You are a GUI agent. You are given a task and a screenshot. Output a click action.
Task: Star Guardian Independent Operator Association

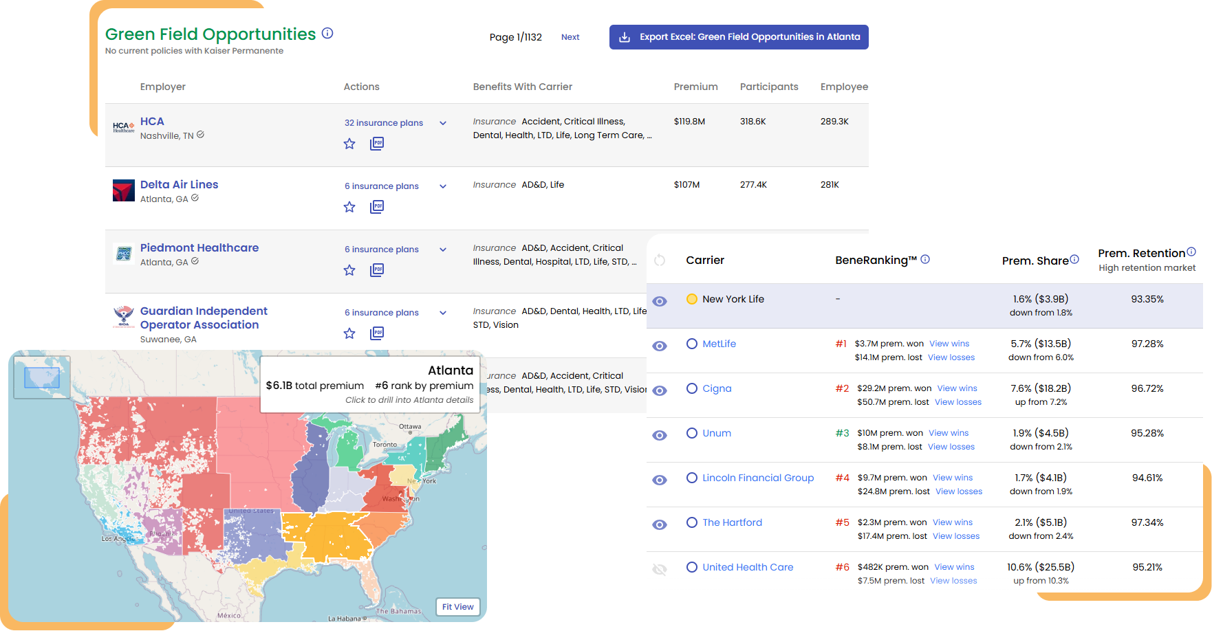pos(349,333)
